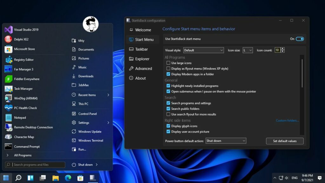The width and height of the screenshot is (325, 183).
Task: Open the Advanced settings section
Action: [143, 68]
